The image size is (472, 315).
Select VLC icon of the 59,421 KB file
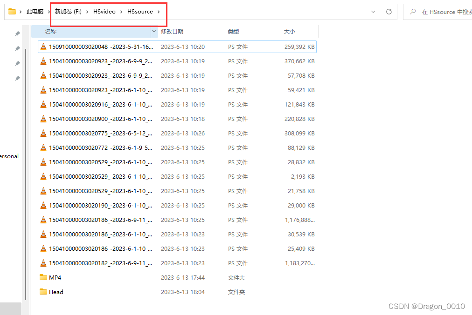[x=43, y=90]
